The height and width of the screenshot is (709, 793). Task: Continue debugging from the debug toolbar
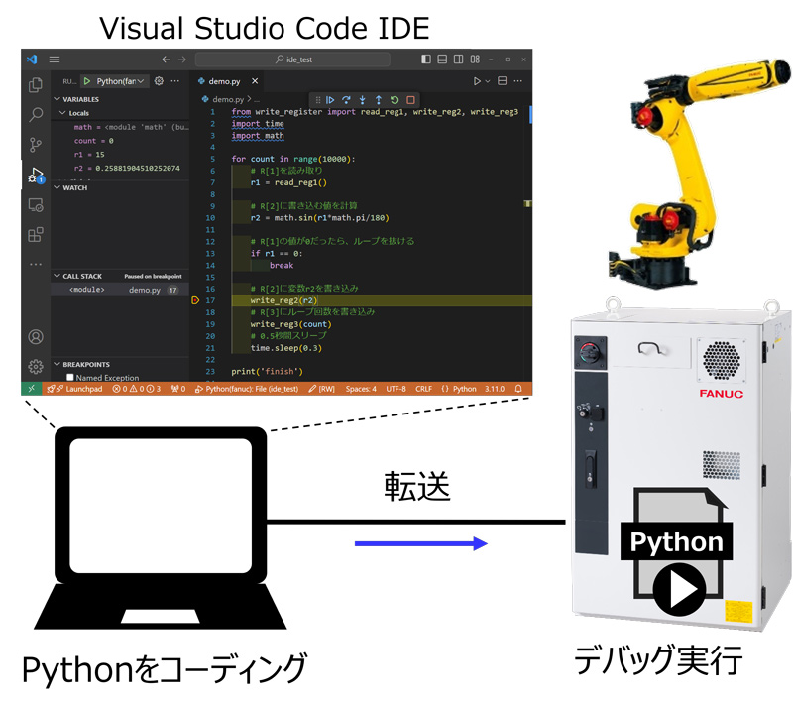[330, 100]
